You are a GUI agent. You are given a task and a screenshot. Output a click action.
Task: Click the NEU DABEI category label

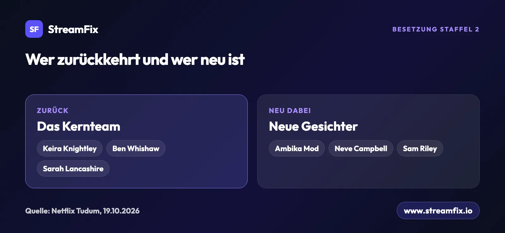pyautogui.click(x=290, y=111)
